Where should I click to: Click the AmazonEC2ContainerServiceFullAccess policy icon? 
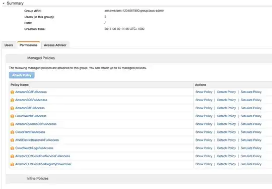point(12,156)
